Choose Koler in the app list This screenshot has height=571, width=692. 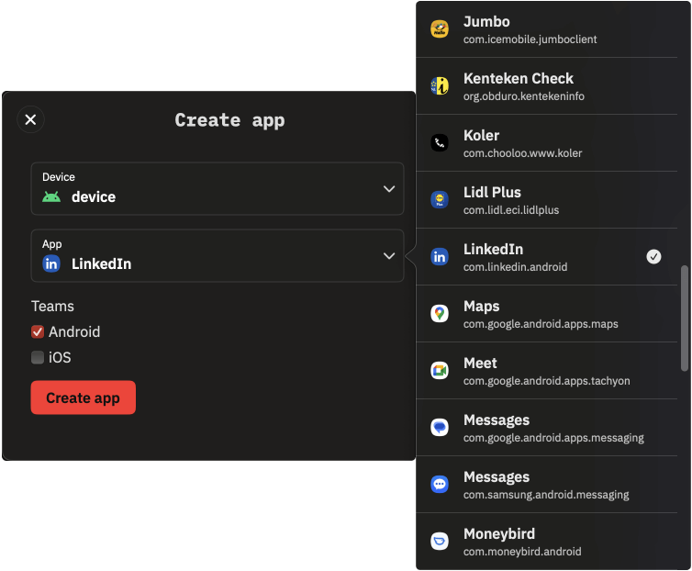coord(546,143)
